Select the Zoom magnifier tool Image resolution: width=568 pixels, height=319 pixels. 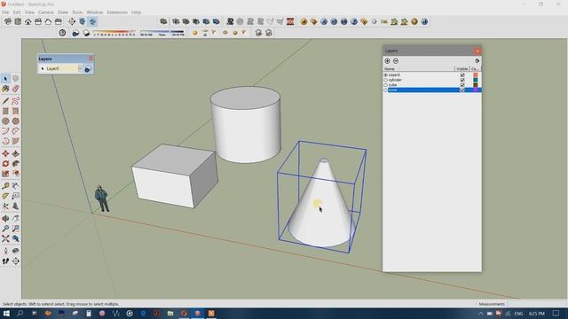(x=5, y=229)
